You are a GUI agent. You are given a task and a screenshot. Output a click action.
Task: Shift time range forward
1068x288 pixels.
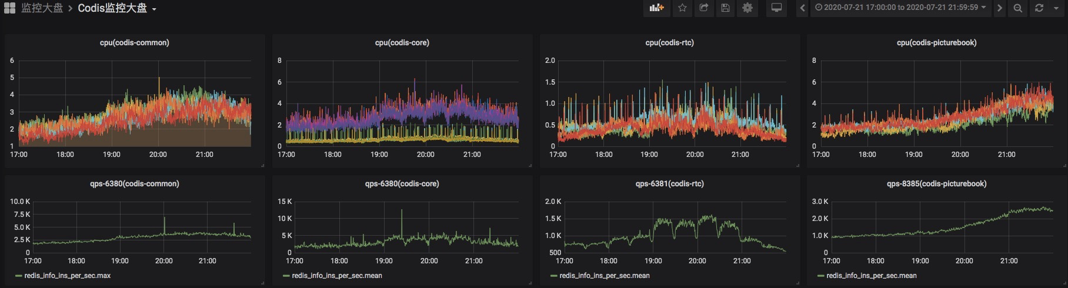pos(999,8)
